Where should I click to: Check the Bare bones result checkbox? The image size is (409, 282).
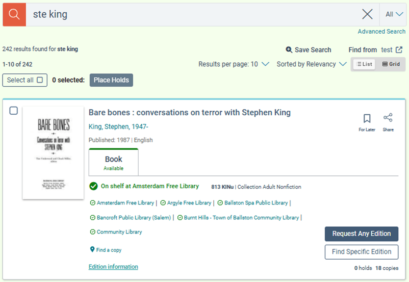14,111
